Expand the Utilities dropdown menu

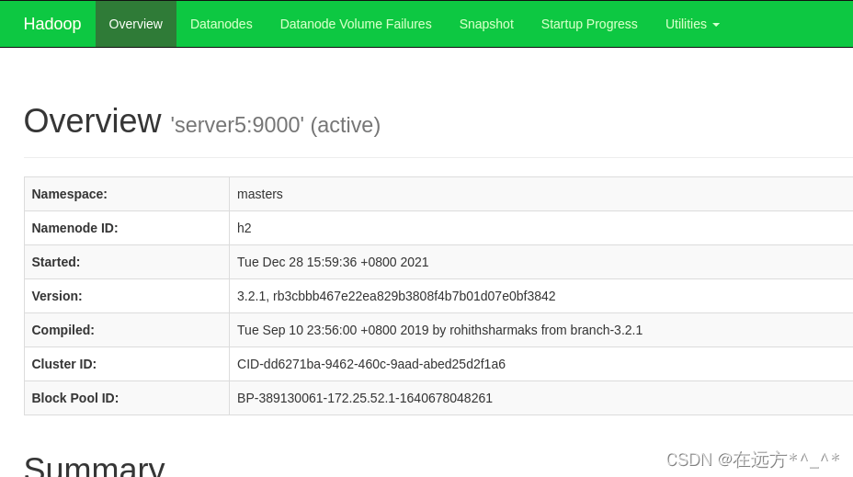coord(692,24)
